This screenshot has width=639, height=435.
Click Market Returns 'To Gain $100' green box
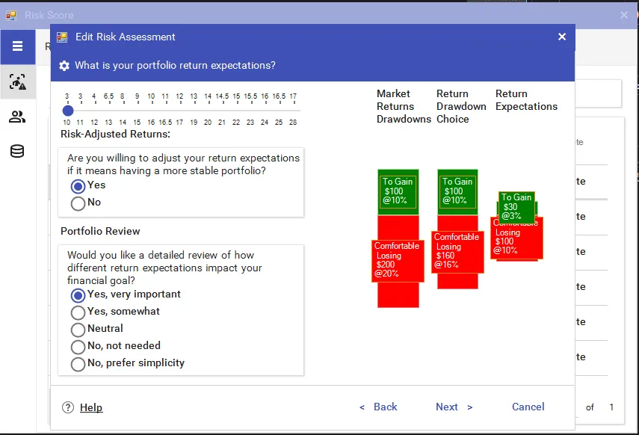coord(398,191)
